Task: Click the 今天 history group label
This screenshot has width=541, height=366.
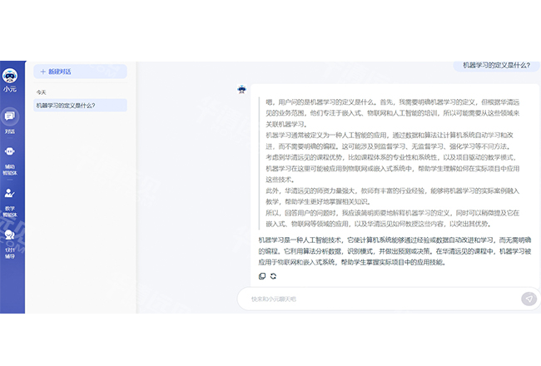Action: 41,91
